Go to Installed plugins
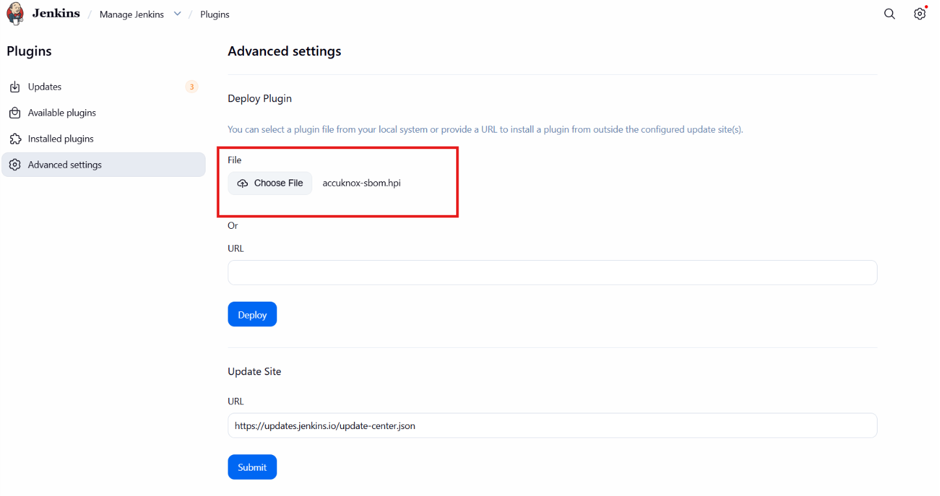Viewport: 940px width, 496px height. [103, 139]
